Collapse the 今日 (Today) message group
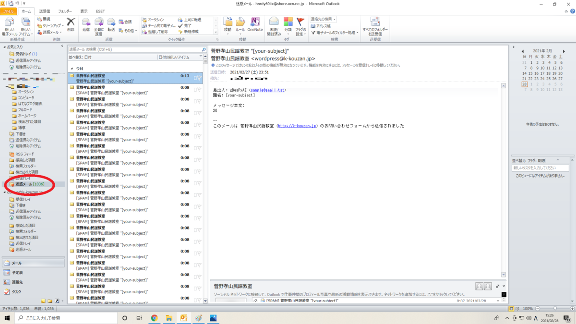 coord(72,69)
